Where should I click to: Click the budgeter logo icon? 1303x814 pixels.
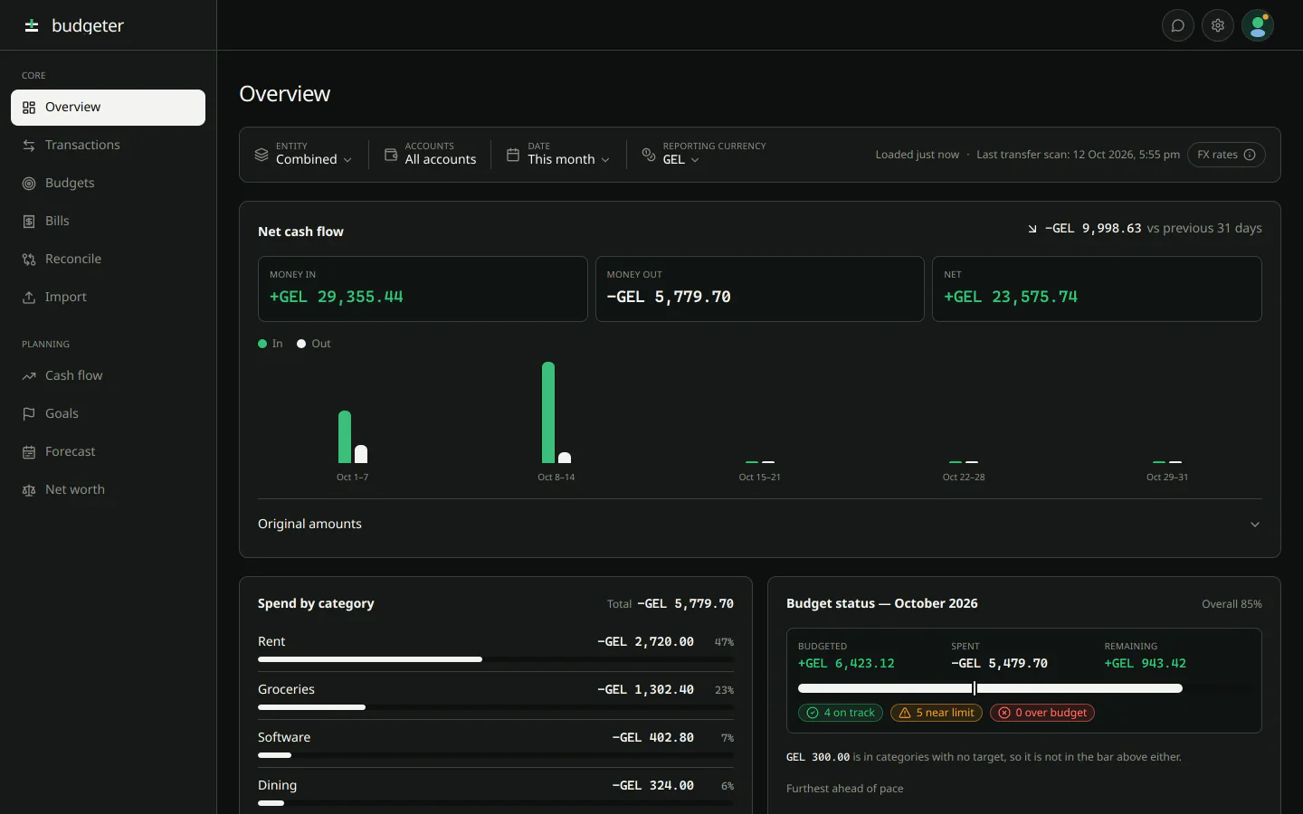pyautogui.click(x=32, y=25)
